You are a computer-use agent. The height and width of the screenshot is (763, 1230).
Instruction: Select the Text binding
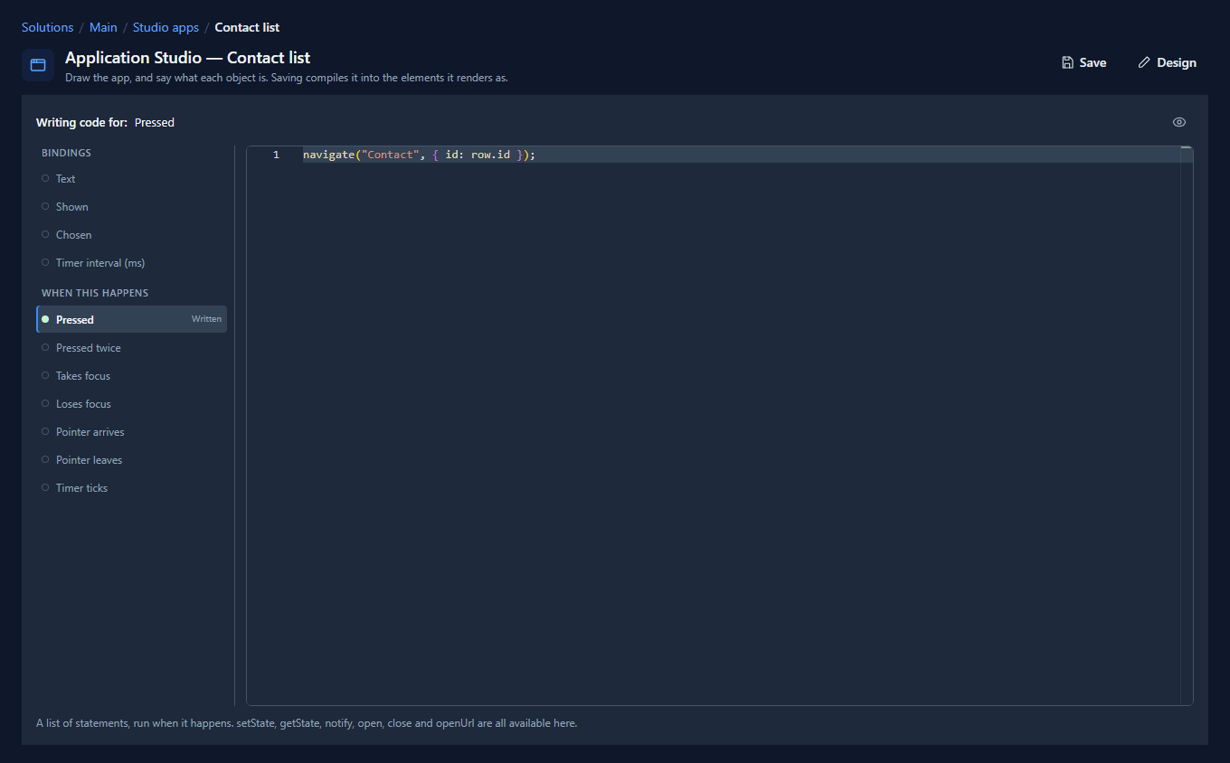tap(131, 179)
